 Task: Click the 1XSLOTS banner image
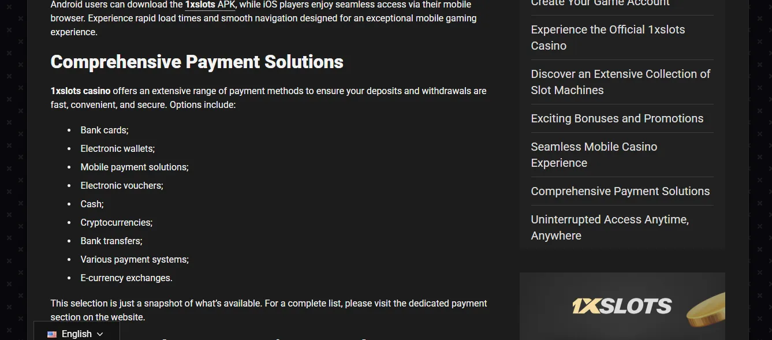click(622, 306)
